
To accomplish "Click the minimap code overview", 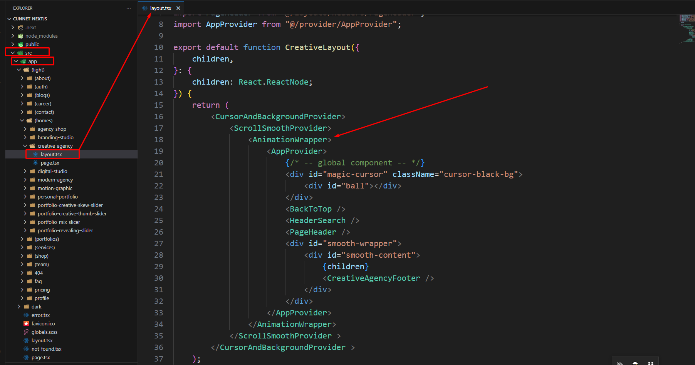I will pos(687,29).
